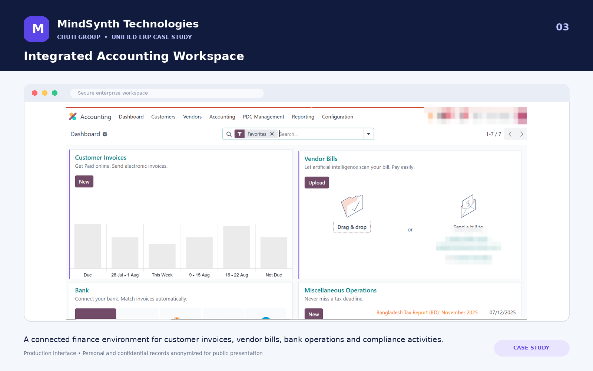593x371 pixels.
Task: Click New under Customer Invoices
Action: (84, 181)
